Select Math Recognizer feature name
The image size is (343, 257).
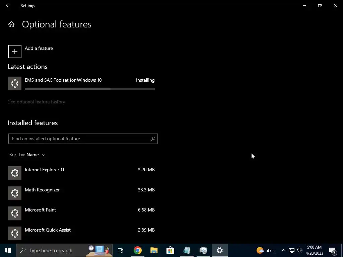point(42,190)
